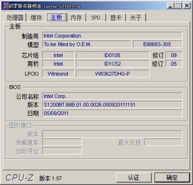The image size is (193, 185).
Task: Click the 制造商 label
Action: pos(30,36)
